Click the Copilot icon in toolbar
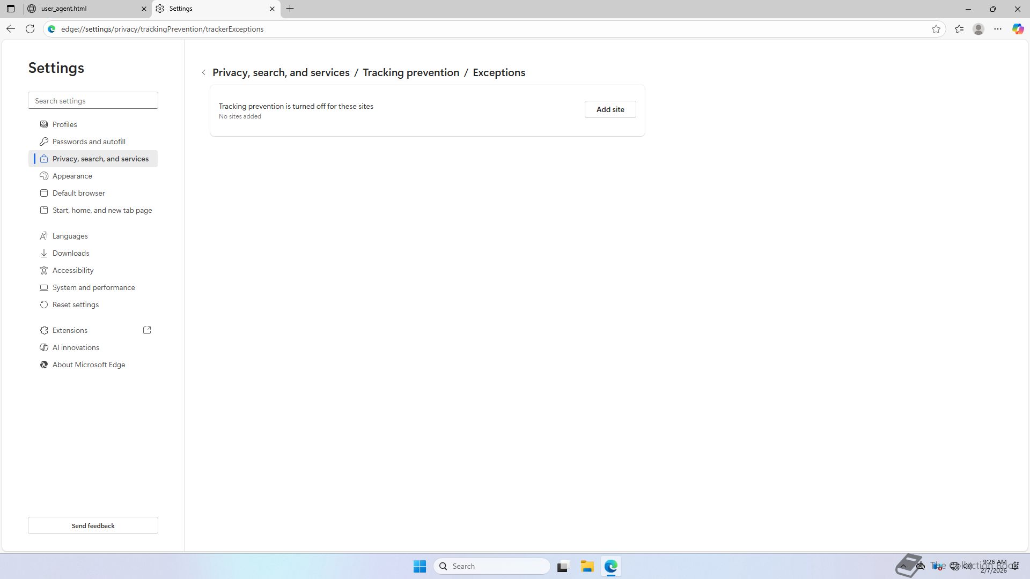This screenshot has width=1030, height=579. pos(1018,29)
